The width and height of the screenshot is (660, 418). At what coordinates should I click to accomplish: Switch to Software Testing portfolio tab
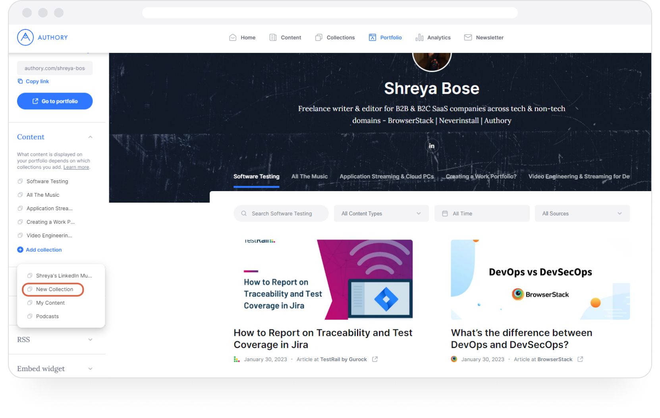coord(256,176)
